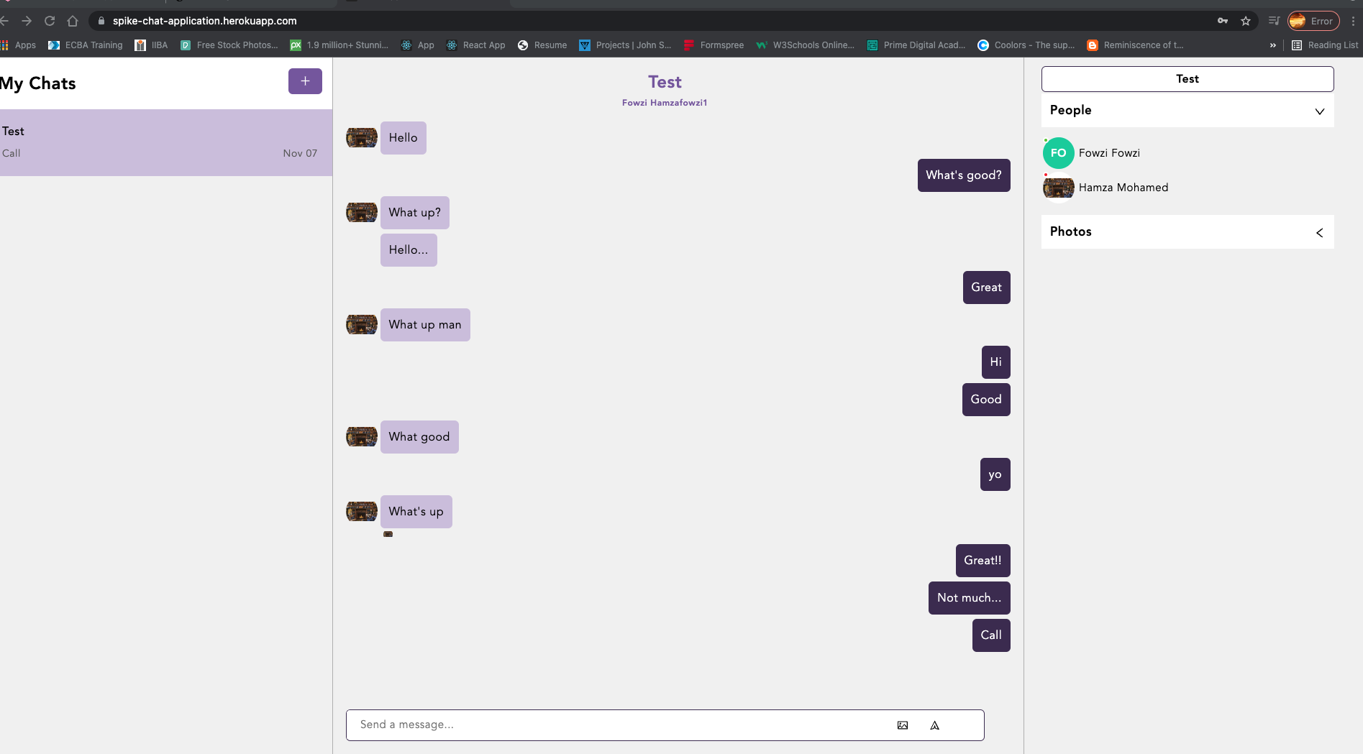Open the React App bookmark
Image resolution: width=1363 pixels, height=754 pixels.
click(x=475, y=45)
